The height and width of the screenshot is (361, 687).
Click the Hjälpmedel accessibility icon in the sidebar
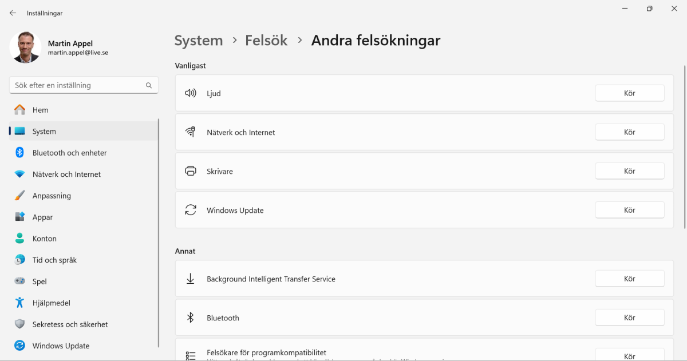18,303
